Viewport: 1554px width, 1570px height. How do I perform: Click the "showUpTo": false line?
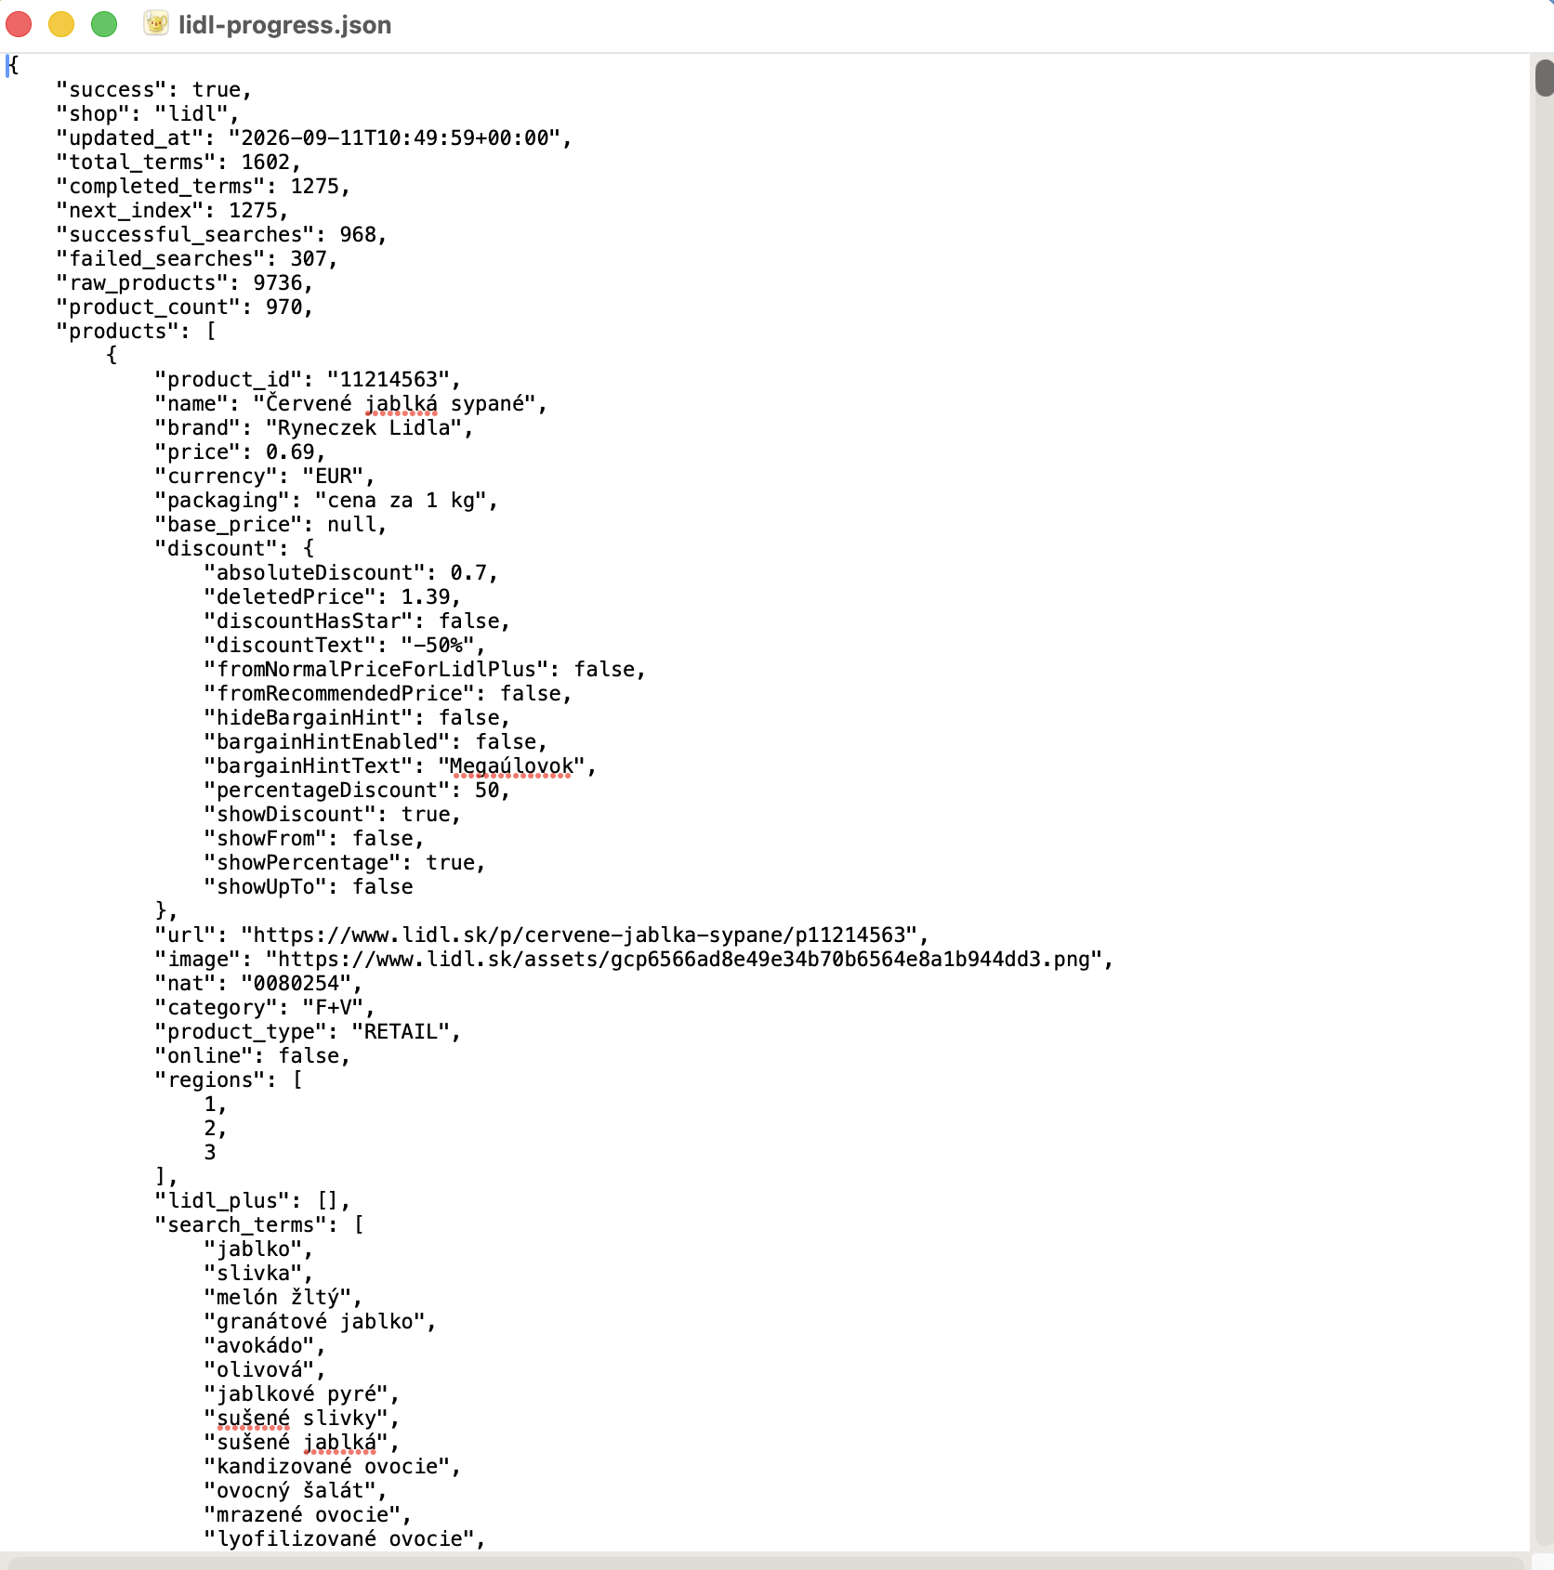coord(309,887)
